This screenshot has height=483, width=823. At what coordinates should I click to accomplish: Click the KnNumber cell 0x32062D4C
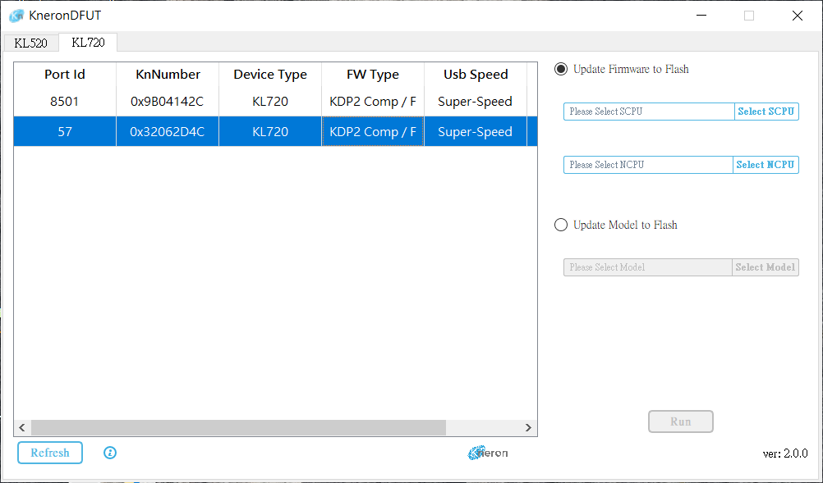(168, 131)
